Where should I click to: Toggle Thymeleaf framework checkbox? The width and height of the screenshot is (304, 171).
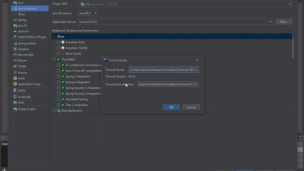coord(54,59)
